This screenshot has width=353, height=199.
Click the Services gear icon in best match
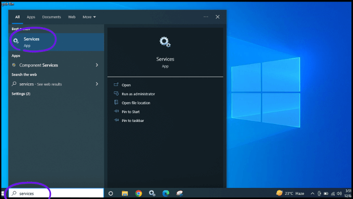16,41
